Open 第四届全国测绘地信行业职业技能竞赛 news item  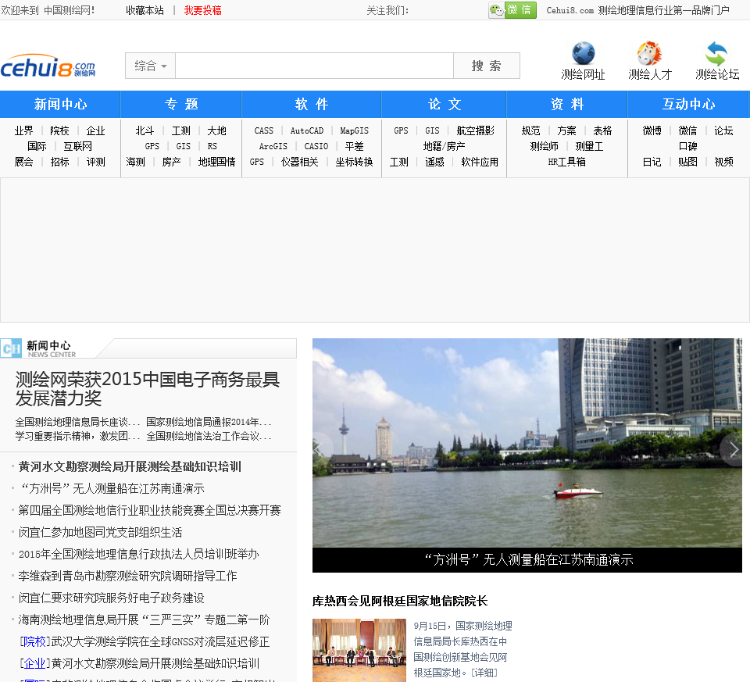(x=149, y=510)
